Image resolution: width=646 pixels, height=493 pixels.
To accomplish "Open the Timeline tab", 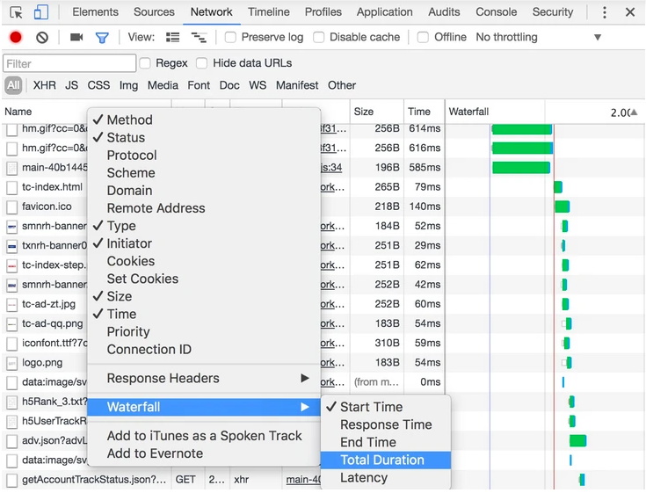I will click(269, 12).
